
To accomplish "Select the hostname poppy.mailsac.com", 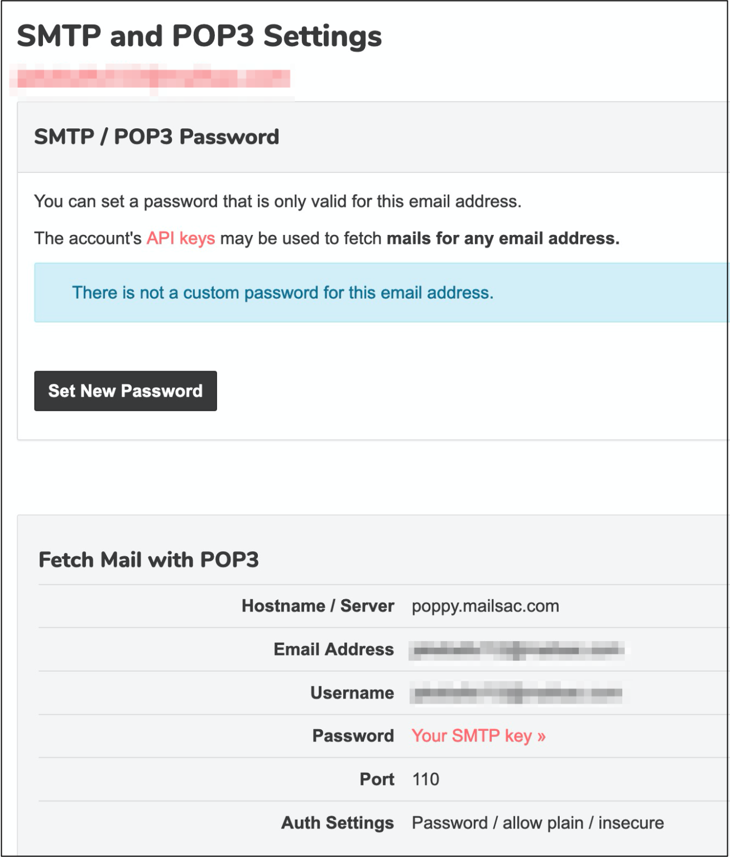I will pos(484,606).
